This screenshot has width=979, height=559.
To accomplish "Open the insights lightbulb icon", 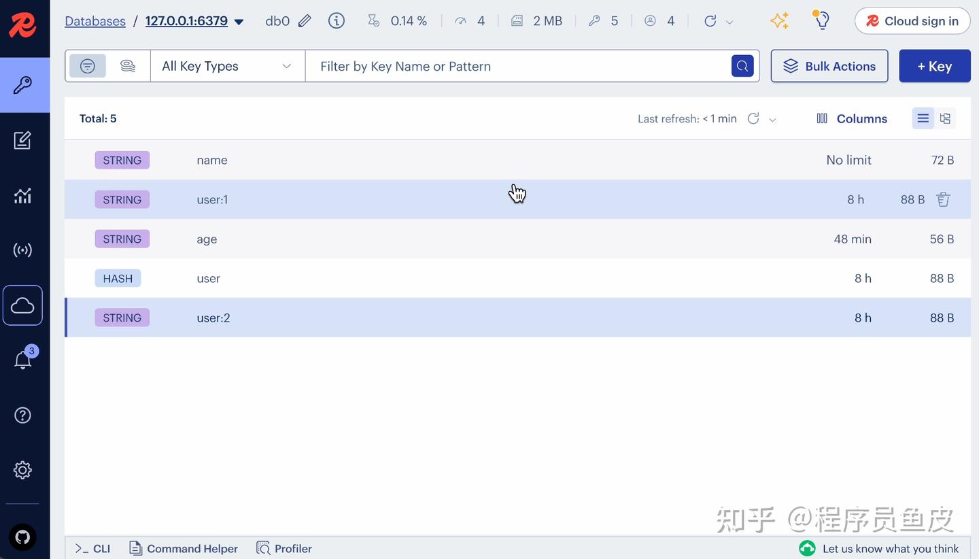I will tap(822, 20).
